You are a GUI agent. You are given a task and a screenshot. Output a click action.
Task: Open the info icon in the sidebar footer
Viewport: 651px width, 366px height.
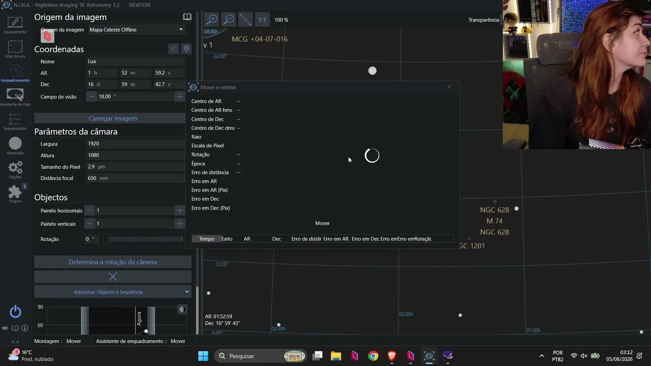(24, 328)
